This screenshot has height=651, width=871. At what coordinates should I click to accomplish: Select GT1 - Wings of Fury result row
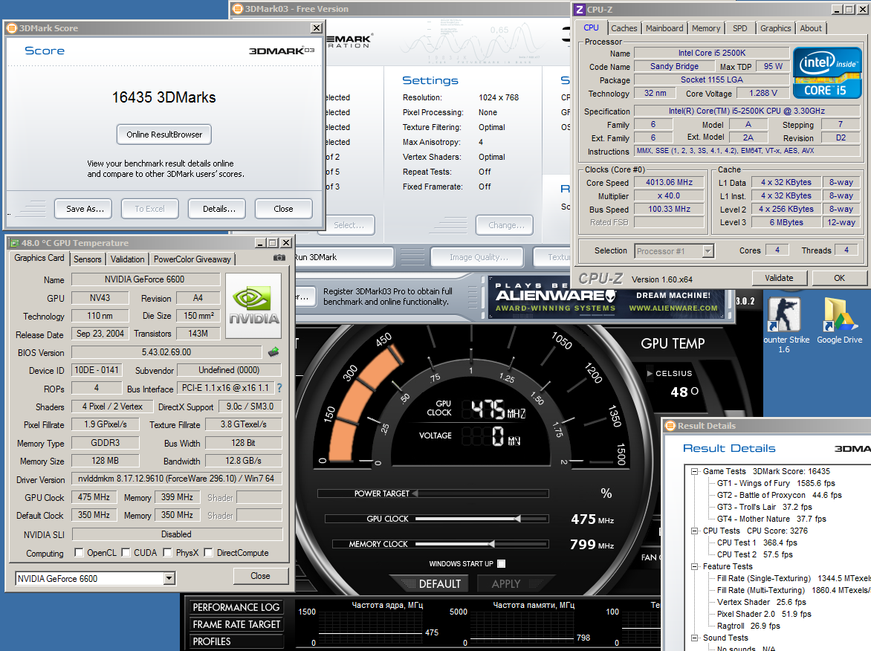tap(776, 483)
